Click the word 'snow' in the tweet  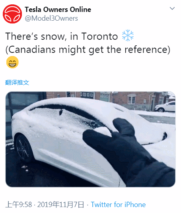click(53, 37)
